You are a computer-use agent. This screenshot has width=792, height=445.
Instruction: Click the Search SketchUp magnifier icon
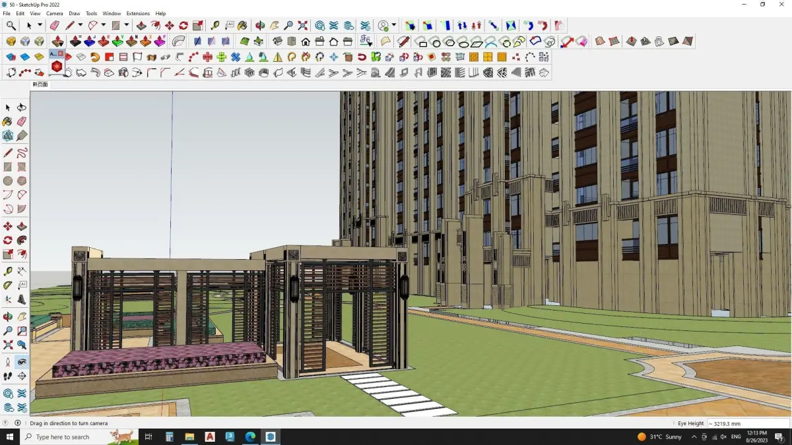(11, 26)
